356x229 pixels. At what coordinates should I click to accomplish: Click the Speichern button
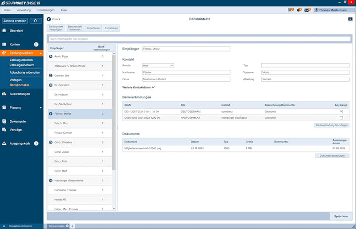pyautogui.click(x=341, y=216)
